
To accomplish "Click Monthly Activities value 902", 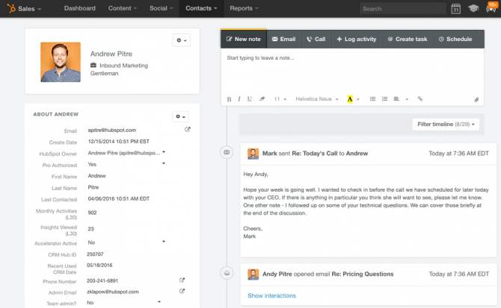I will (x=92, y=213).
